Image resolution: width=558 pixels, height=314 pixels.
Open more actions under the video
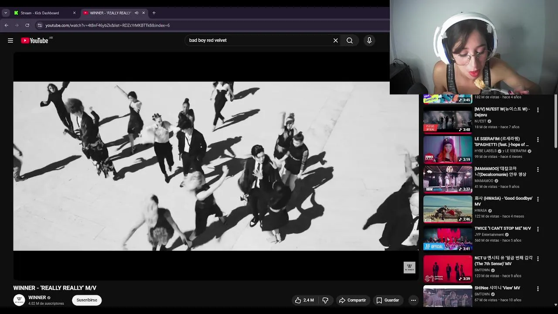(x=413, y=300)
